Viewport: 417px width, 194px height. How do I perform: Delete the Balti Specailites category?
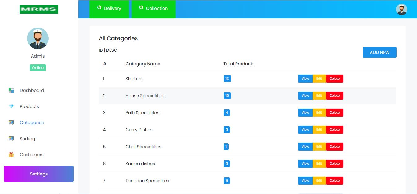click(334, 113)
